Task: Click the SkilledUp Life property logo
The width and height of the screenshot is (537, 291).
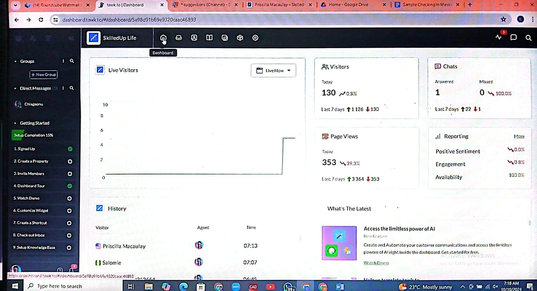Action: tap(94, 37)
